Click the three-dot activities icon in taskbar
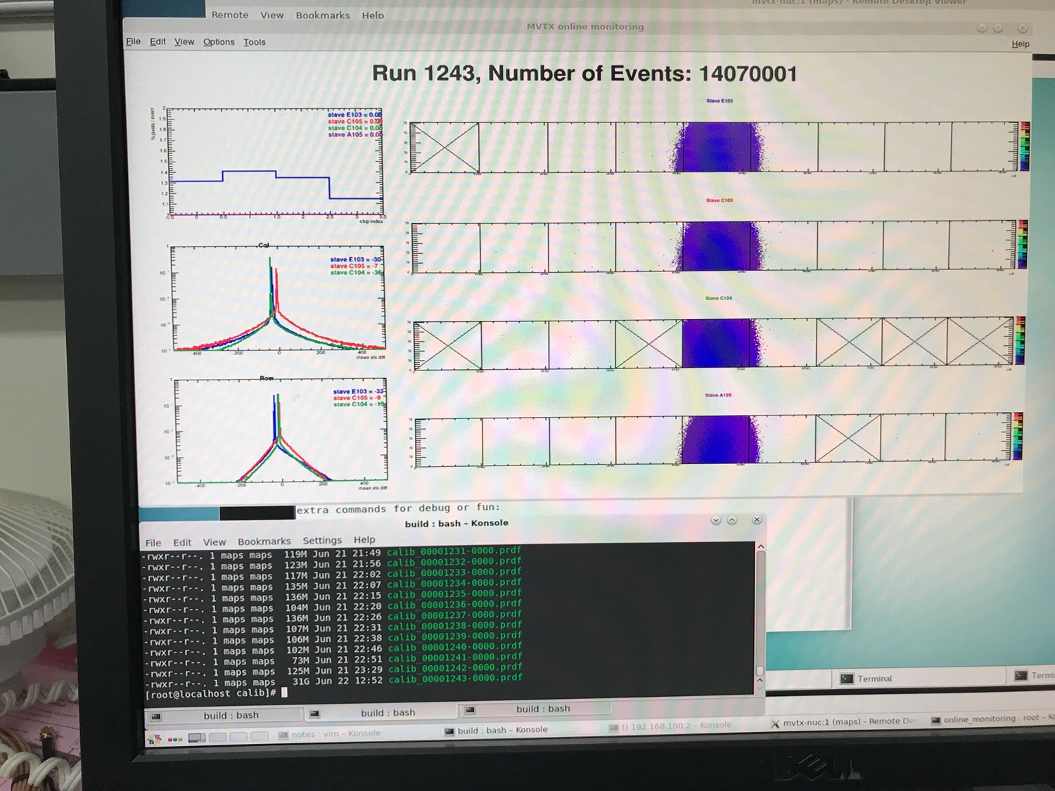 (175, 738)
